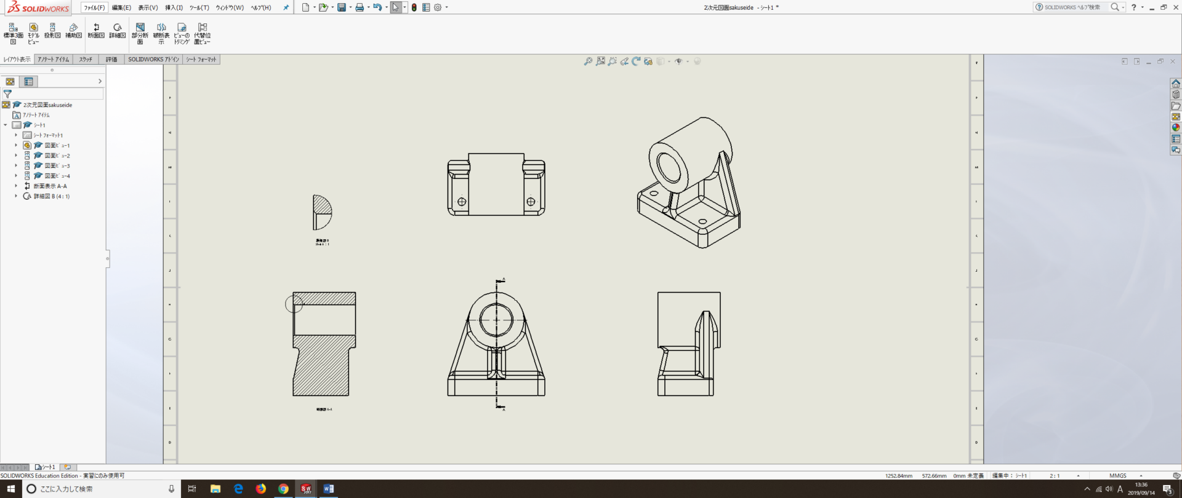Viewport: 1182px width, 498px height.
Task: Undo the last action
Action: click(x=377, y=7)
